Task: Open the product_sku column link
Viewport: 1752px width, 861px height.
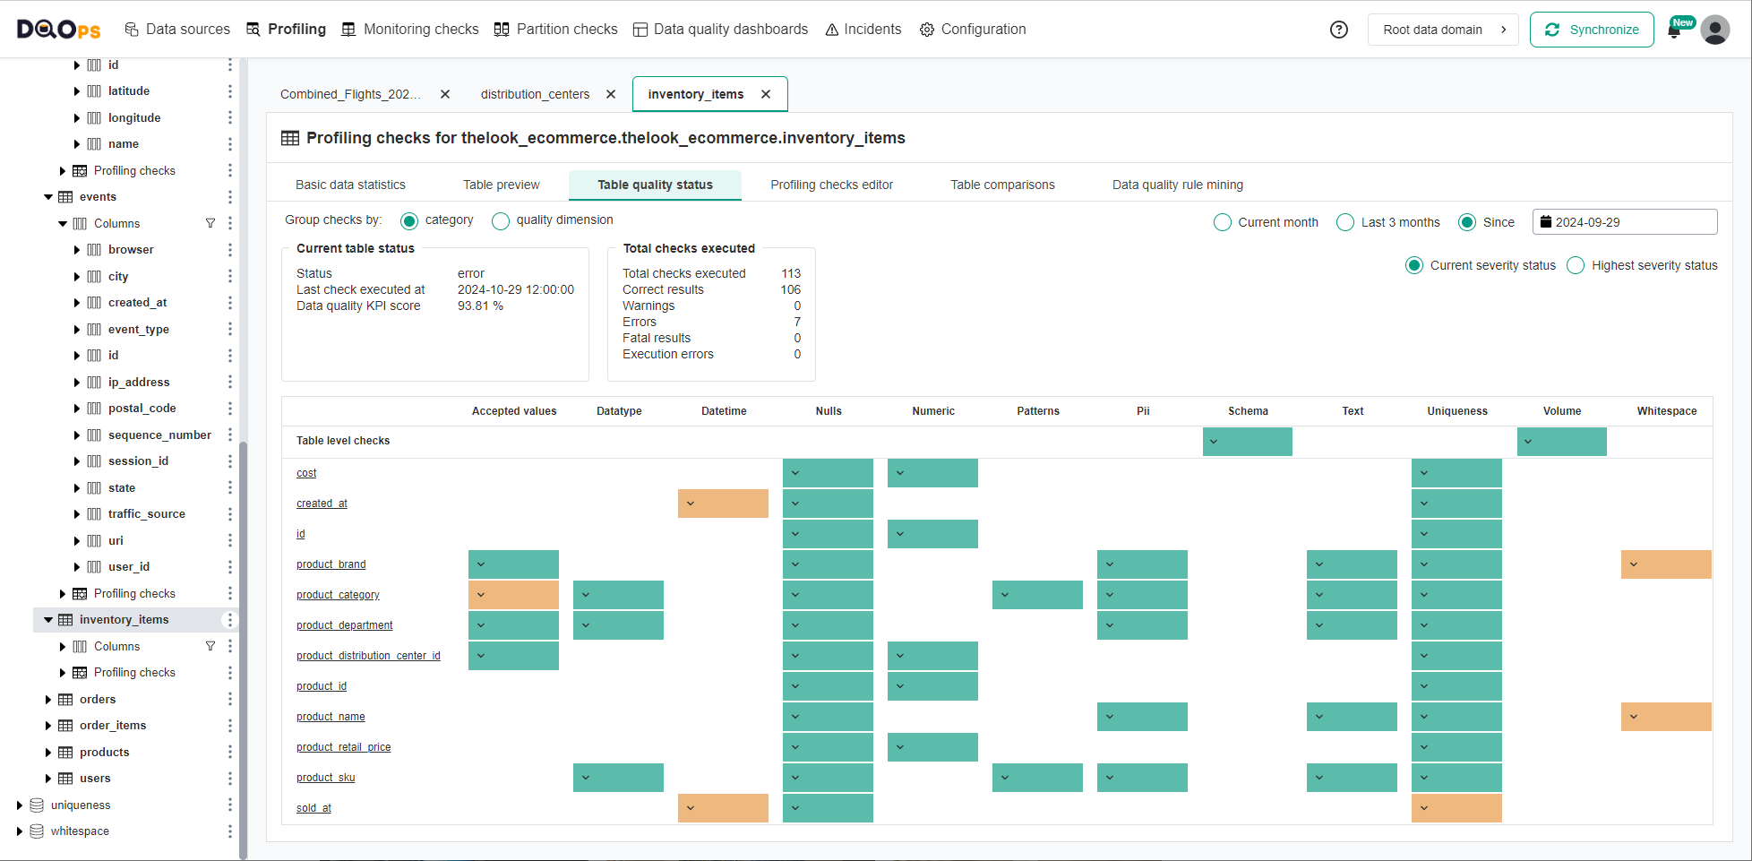Action: (325, 777)
